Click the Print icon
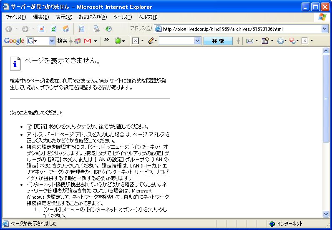Image resolution: width=332 pixels, height=230 pixels. [96, 29]
